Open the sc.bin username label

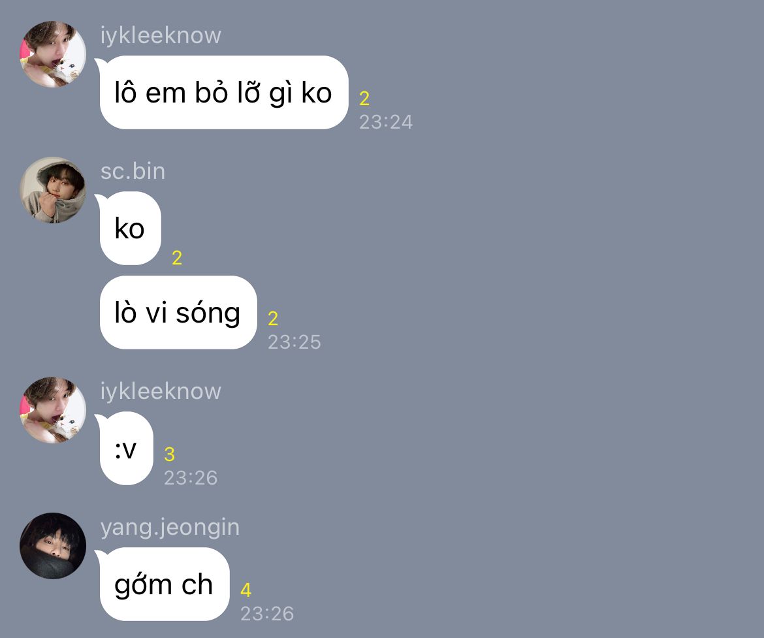pos(133,172)
